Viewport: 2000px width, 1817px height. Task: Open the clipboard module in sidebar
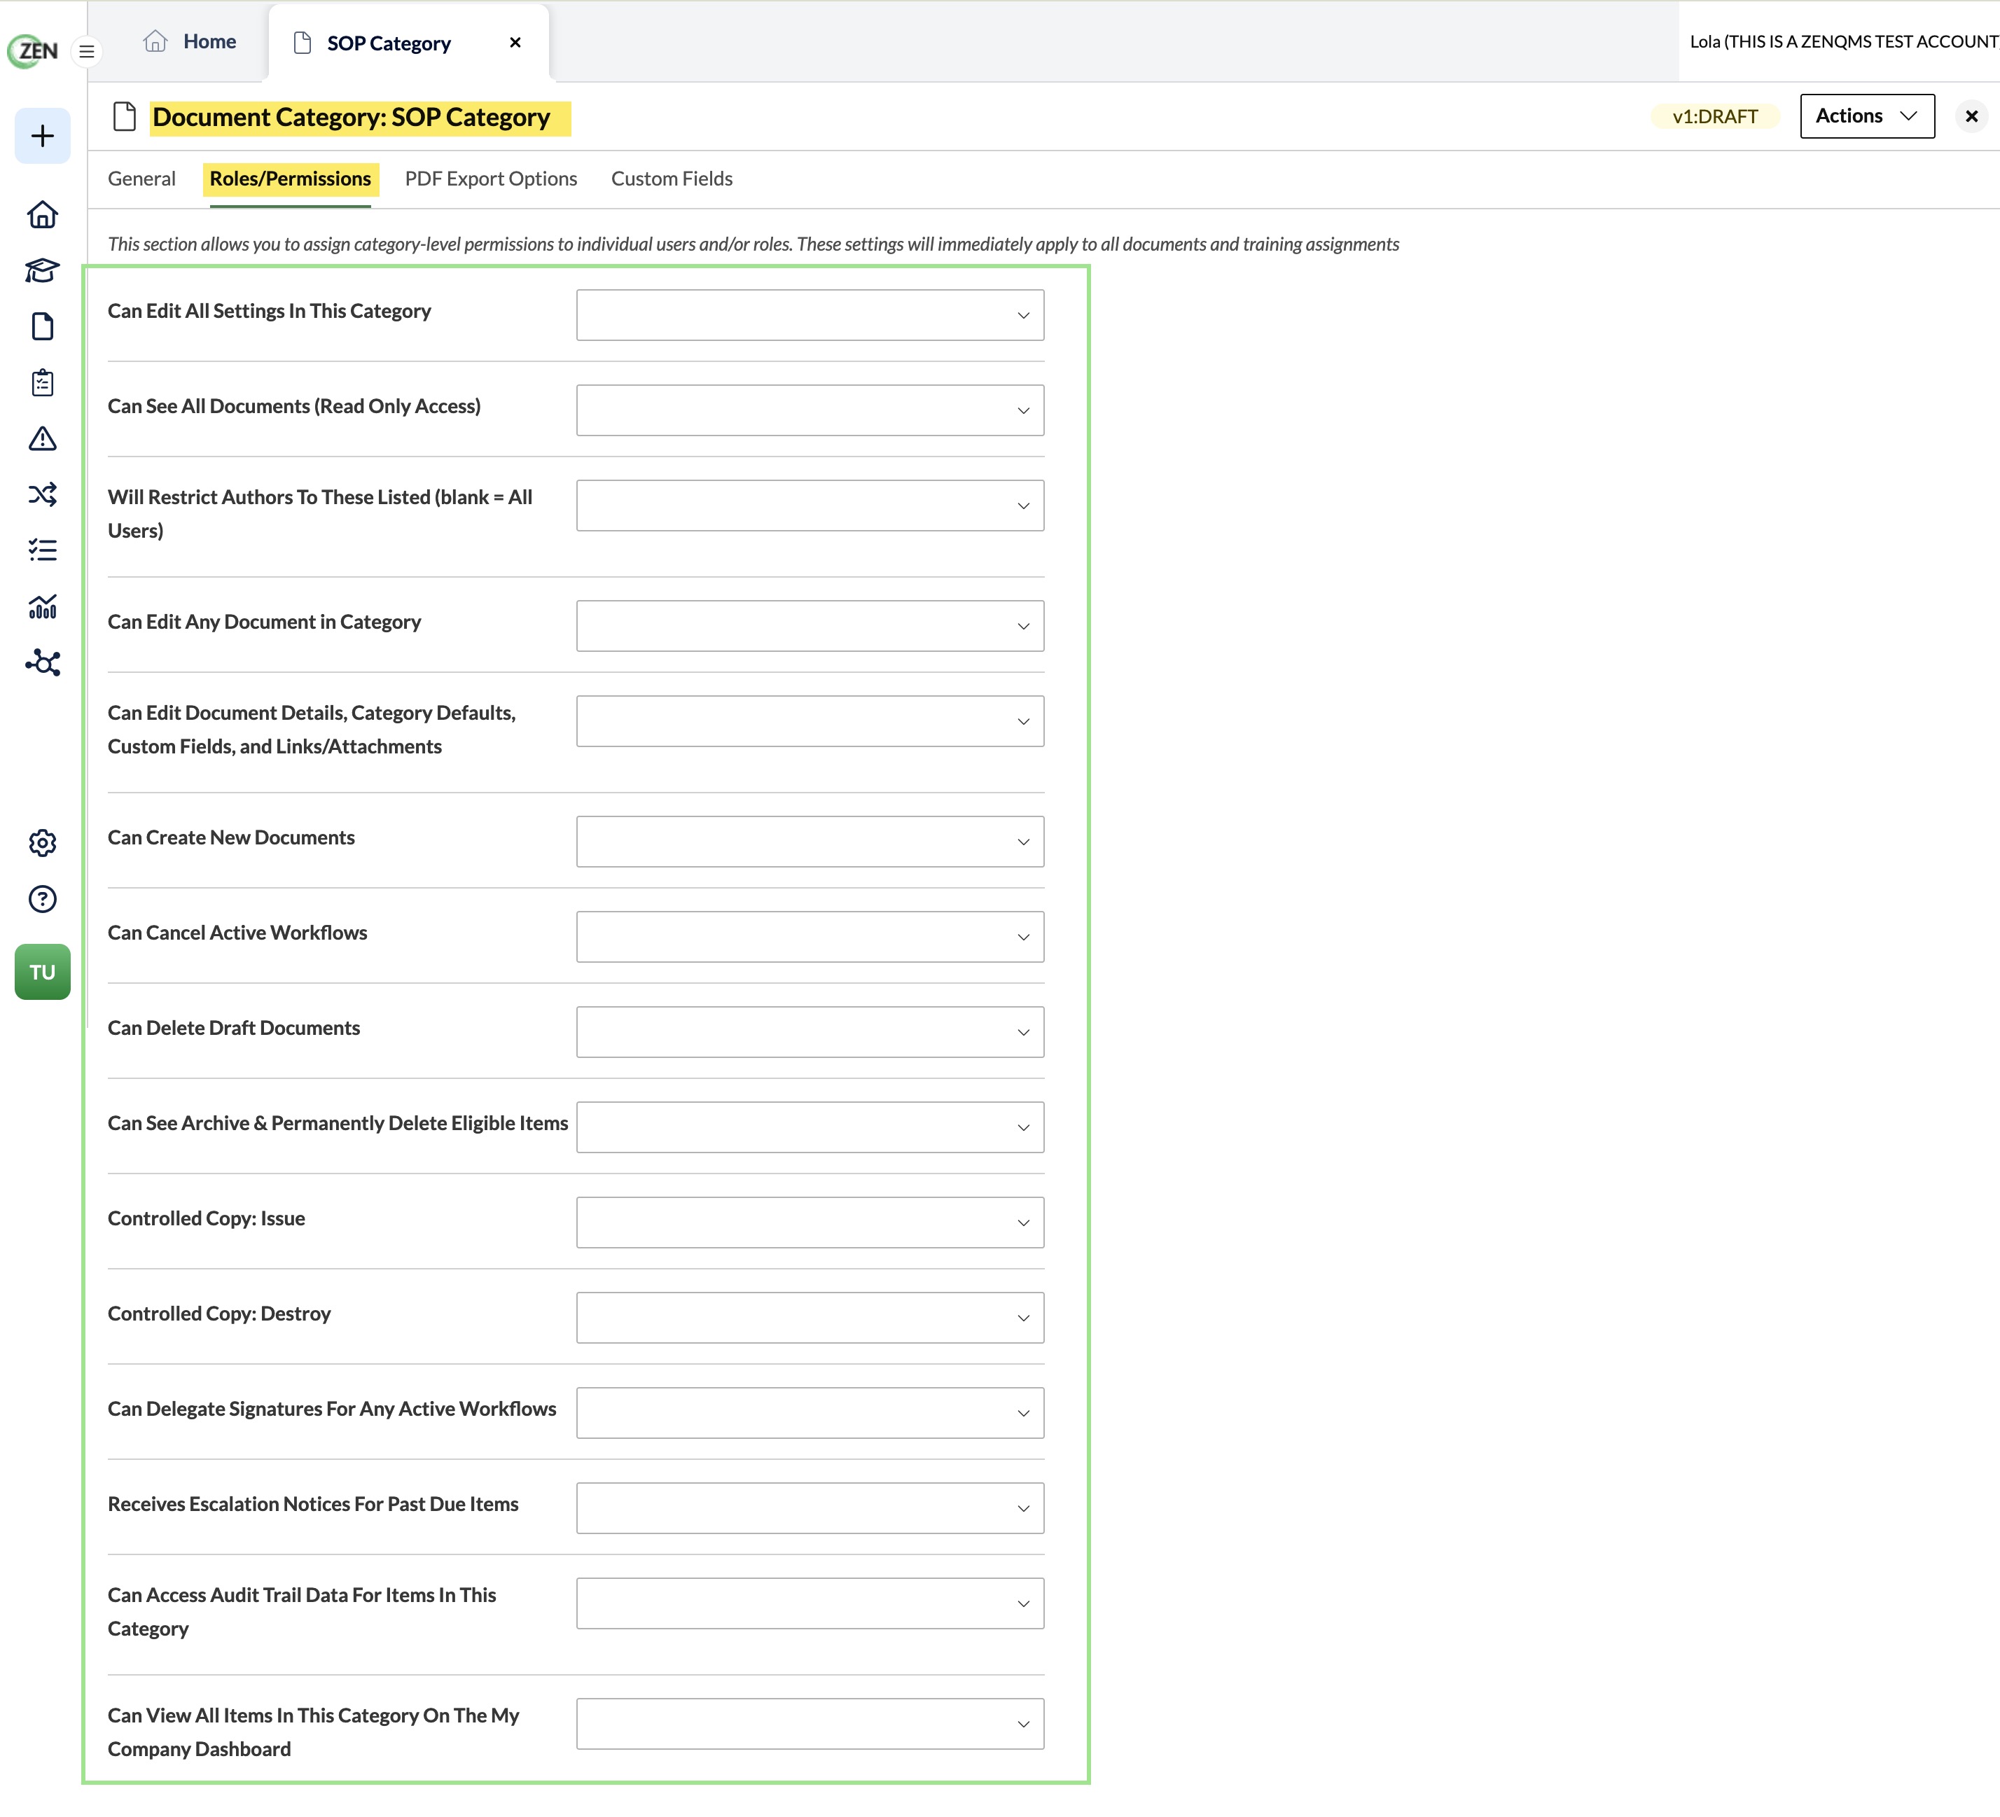(x=43, y=383)
